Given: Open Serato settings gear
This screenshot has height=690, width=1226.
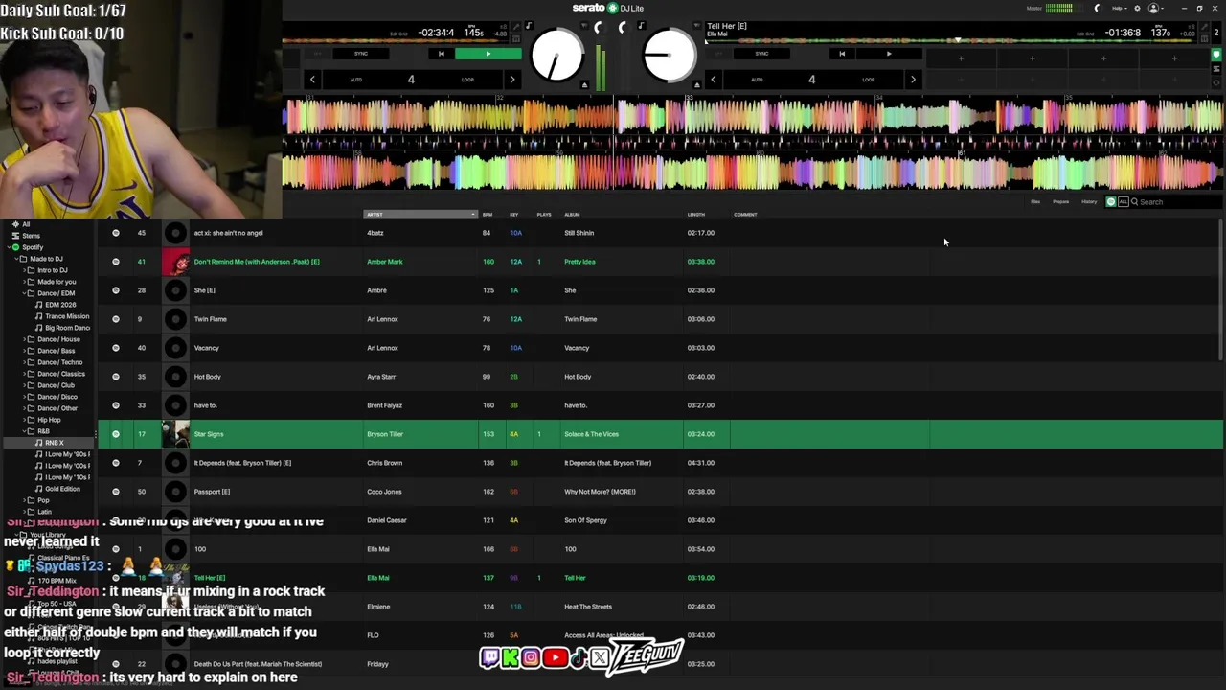Looking at the screenshot, I should point(1137,9).
